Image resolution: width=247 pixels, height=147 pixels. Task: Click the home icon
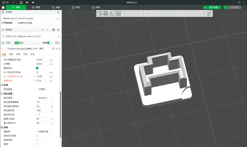click(3, 7)
